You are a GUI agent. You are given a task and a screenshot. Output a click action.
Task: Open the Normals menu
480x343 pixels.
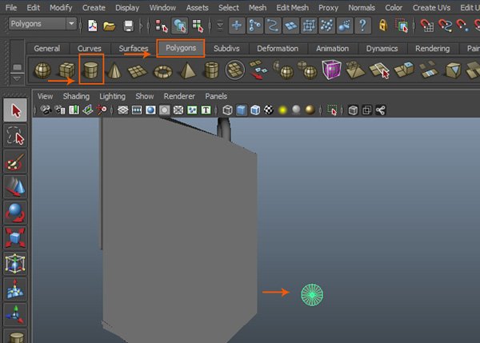tap(362, 7)
